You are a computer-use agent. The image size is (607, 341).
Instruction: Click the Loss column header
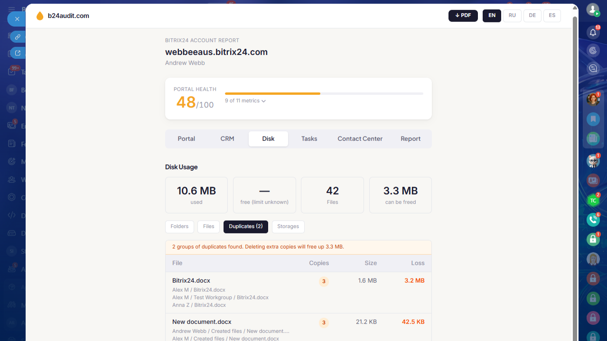[x=418, y=263]
